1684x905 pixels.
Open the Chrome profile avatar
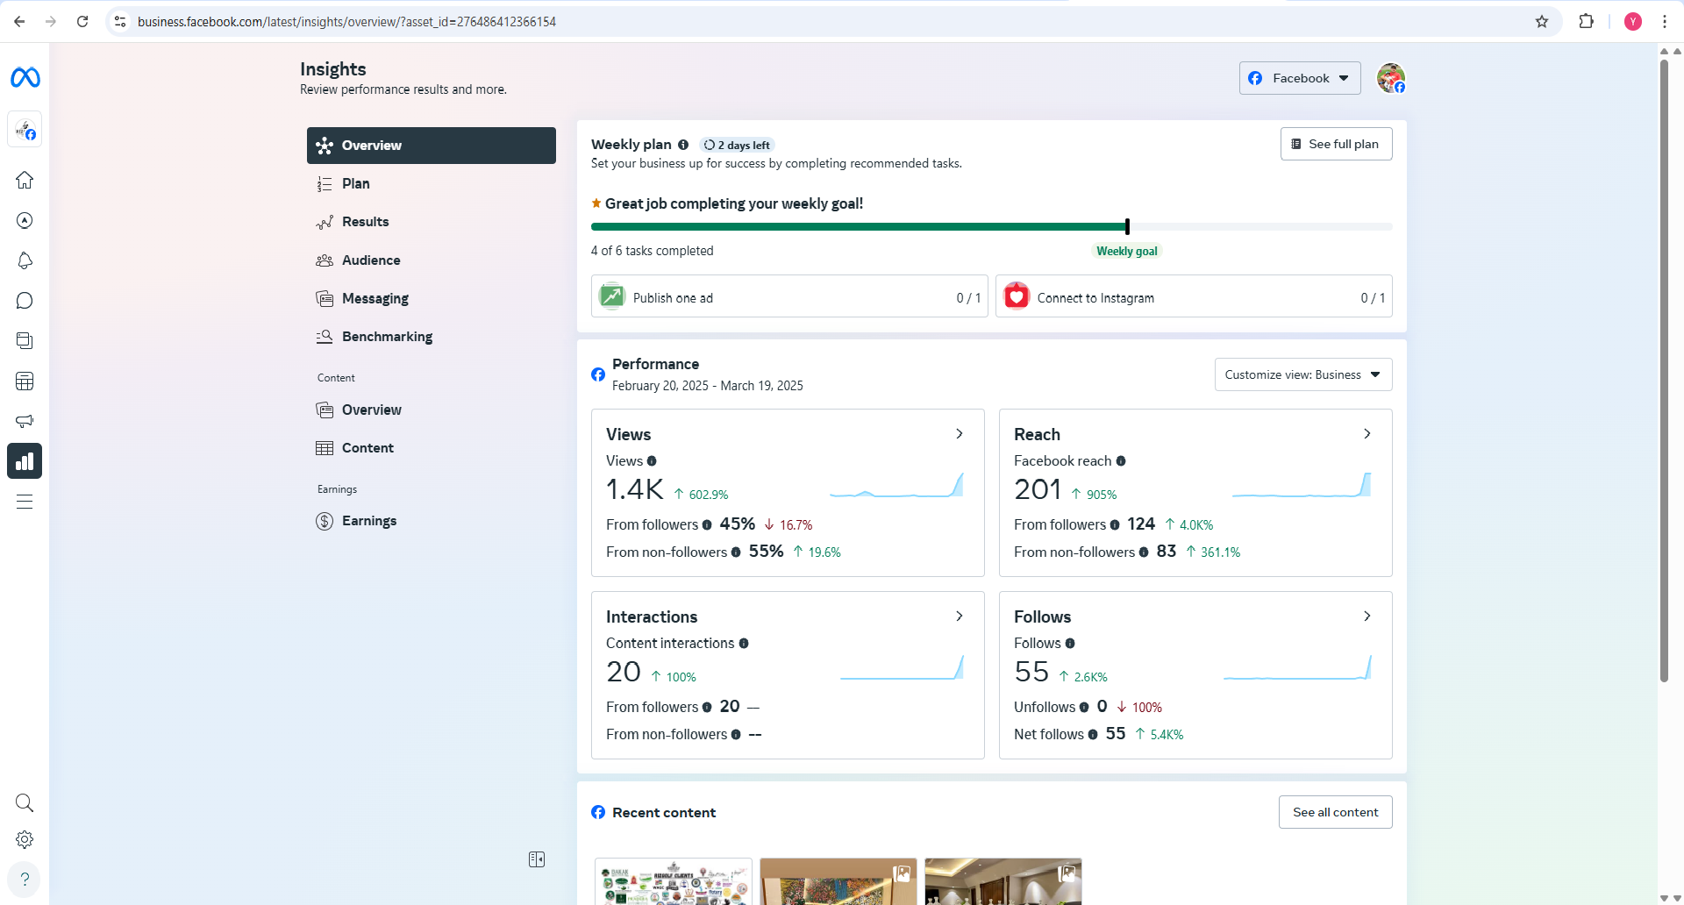[x=1633, y=22]
